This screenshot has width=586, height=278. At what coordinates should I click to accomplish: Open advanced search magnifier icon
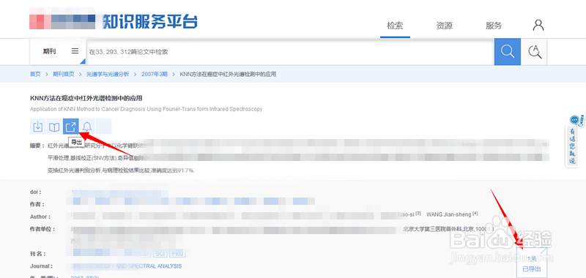click(x=535, y=51)
